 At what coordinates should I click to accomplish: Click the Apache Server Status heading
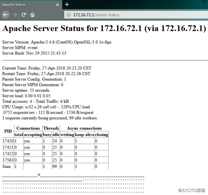[x=104, y=28]
